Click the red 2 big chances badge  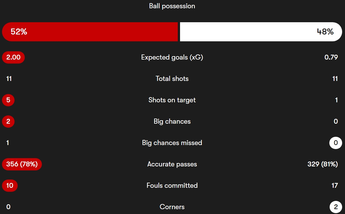[8, 121]
